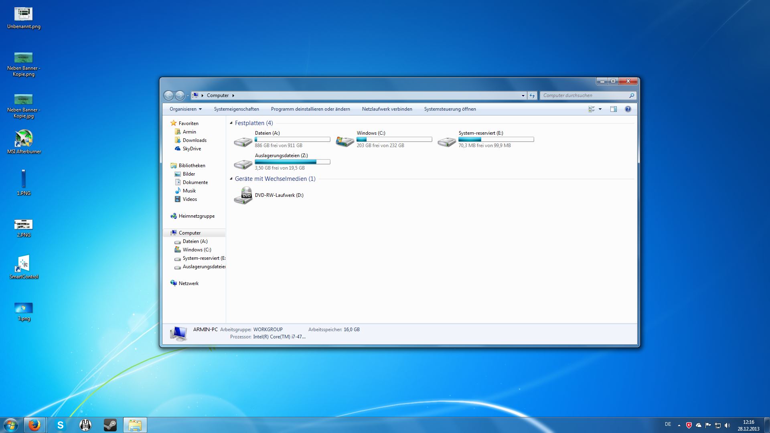Viewport: 770px width, 433px height.
Task: Select Downloads in Favoriten sidebar
Action: tap(195, 140)
